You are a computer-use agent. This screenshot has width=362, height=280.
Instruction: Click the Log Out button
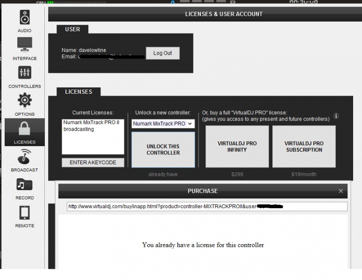[x=163, y=53]
